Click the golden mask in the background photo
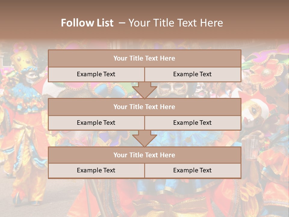This screenshot has height=217, width=289. coord(172,89)
